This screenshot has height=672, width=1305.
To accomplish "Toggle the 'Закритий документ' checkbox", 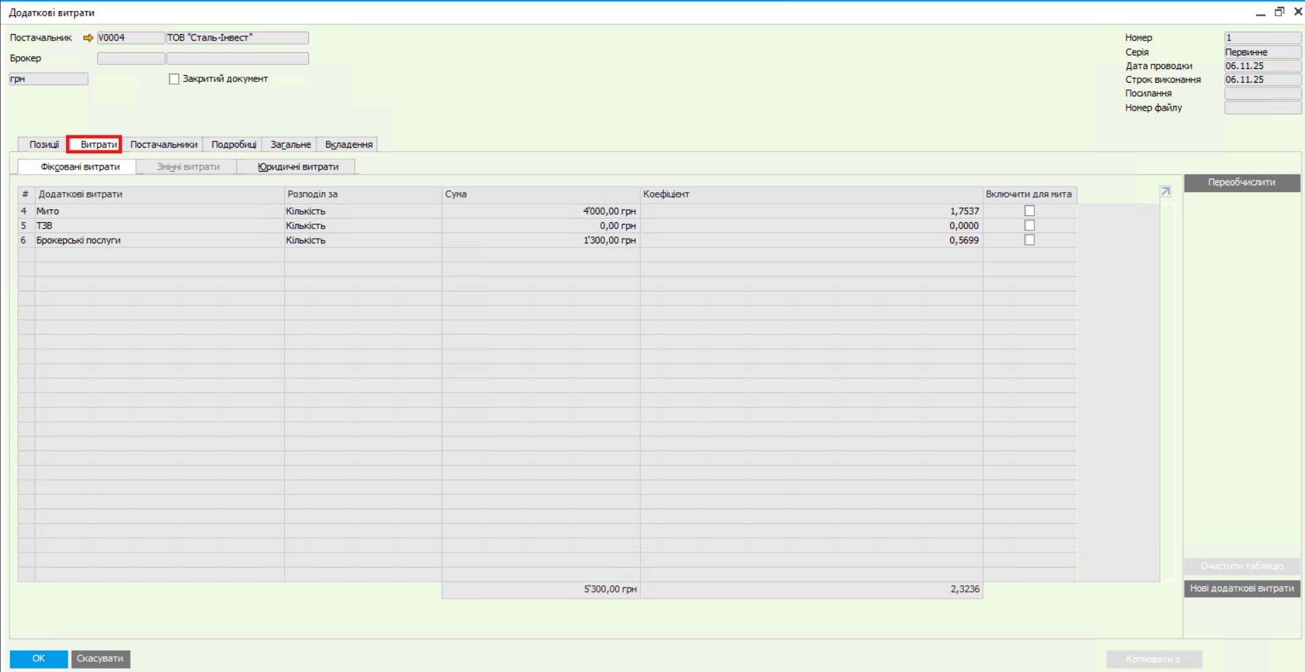I will [174, 79].
